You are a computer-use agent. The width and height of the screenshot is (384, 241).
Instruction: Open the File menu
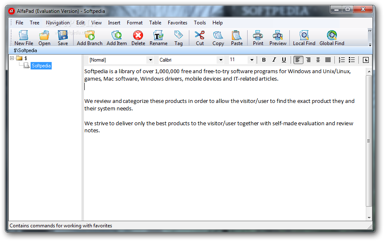tap(19, 23)
